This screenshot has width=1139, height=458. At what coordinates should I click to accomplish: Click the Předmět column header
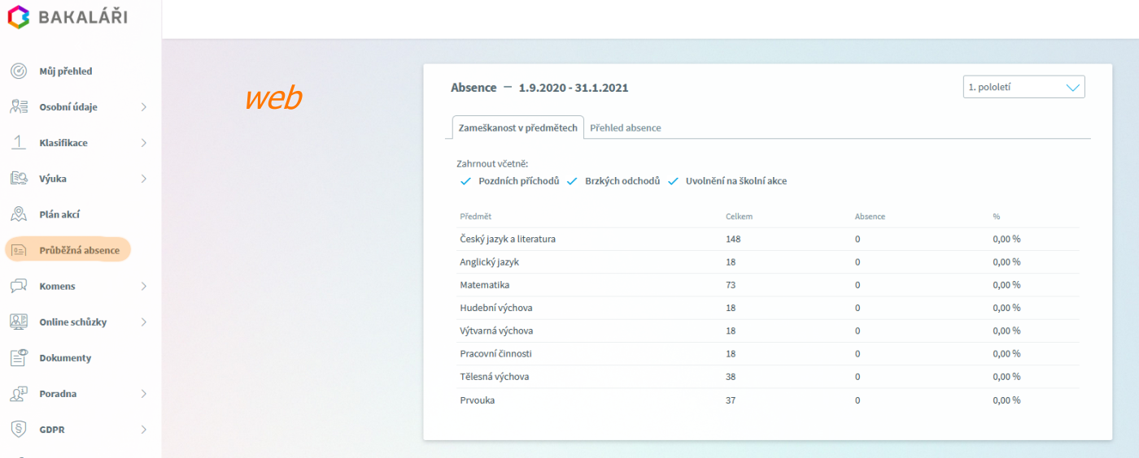point(475,217)
